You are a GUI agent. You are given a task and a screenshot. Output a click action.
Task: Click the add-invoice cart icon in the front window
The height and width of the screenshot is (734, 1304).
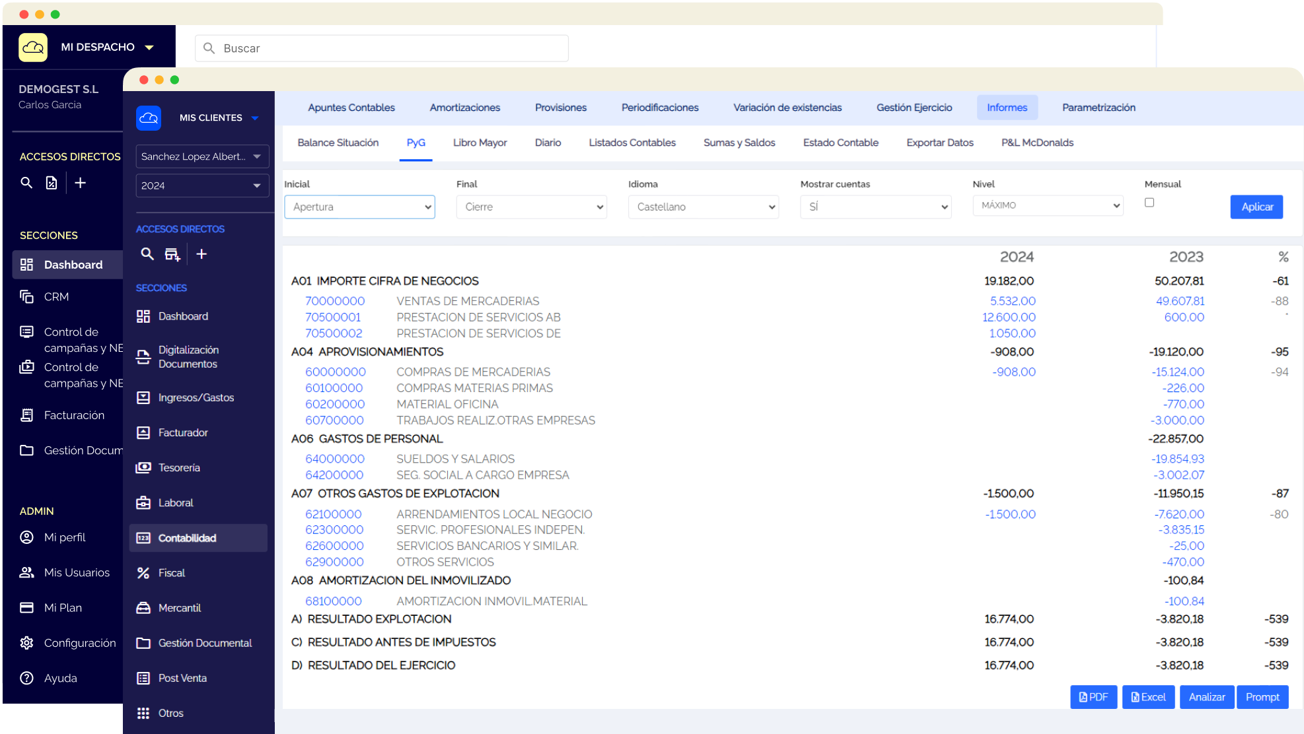pyautogui.click(x=172, y=254)
